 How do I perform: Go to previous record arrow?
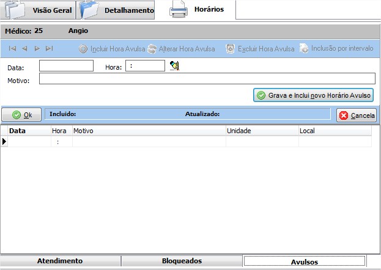(x=24, y=48)
